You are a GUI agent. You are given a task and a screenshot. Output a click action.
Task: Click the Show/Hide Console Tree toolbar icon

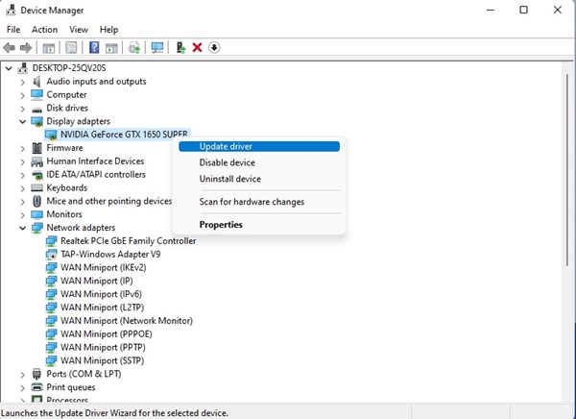tap(49, 48)
